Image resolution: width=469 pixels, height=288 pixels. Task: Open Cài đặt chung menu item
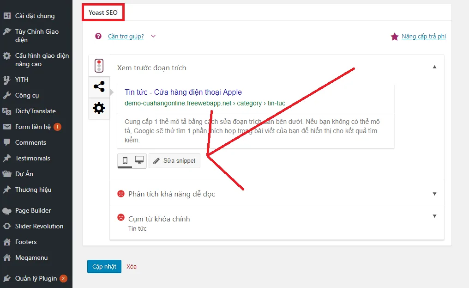click(x=35, y=16)
